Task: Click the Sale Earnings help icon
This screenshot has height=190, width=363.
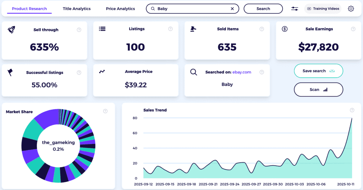Action: click(x=353, y=29)
